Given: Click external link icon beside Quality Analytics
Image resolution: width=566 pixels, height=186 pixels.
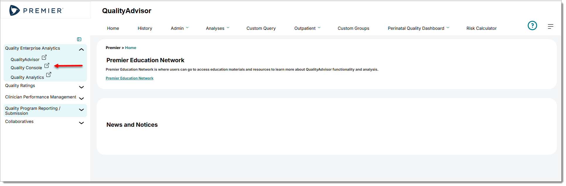Looking at the screenshot, I should [x=49, y=75].
